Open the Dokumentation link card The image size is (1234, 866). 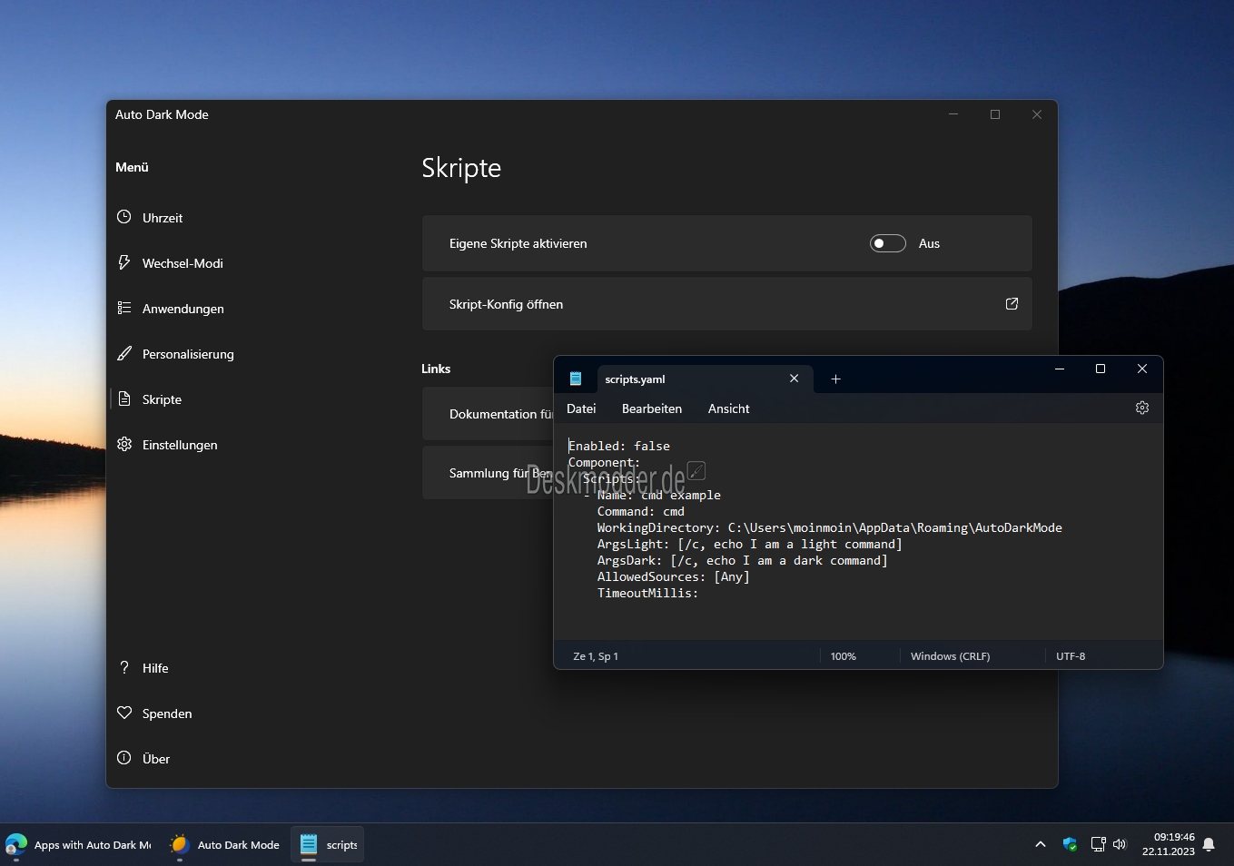[488, 414]
